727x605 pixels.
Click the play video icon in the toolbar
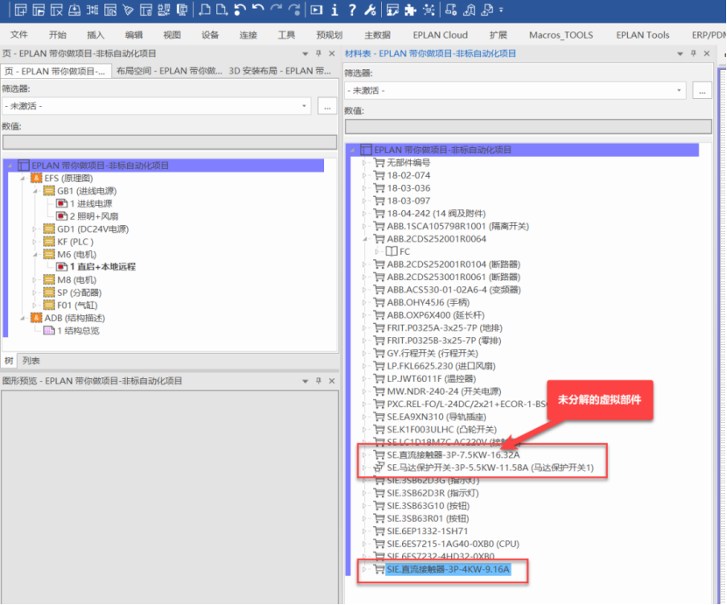[x=316, y=10]
